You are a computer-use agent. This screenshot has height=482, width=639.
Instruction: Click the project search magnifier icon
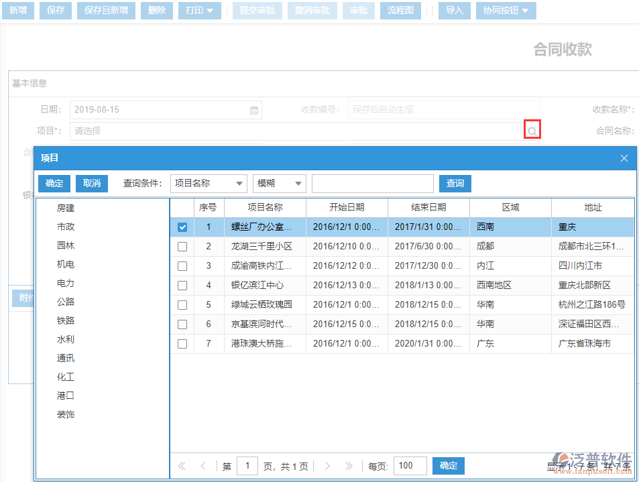(532, 129)
